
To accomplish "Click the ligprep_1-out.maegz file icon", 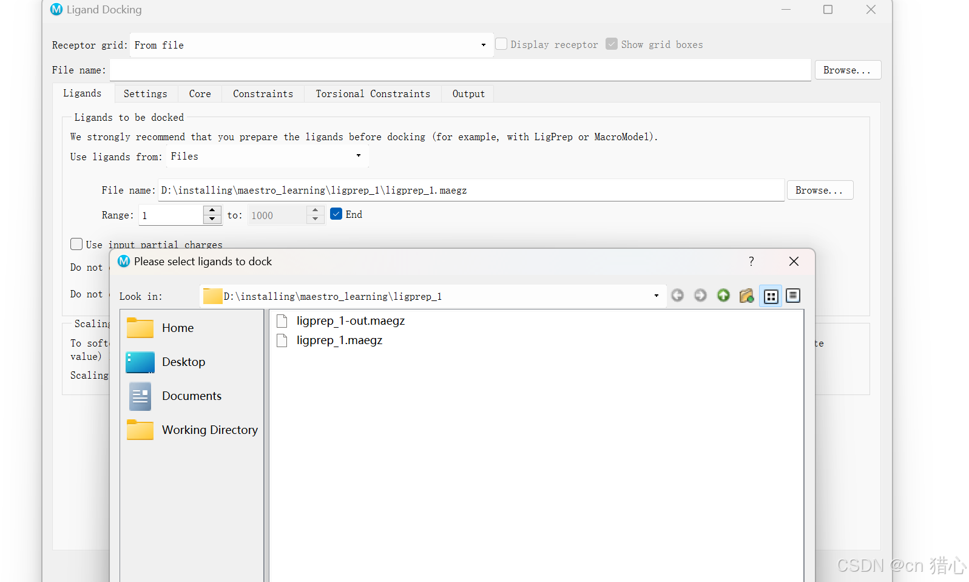I will [282, 321].
